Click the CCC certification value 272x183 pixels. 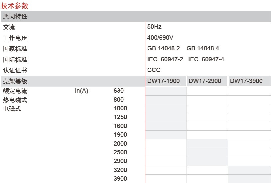(x=154, y=70)
